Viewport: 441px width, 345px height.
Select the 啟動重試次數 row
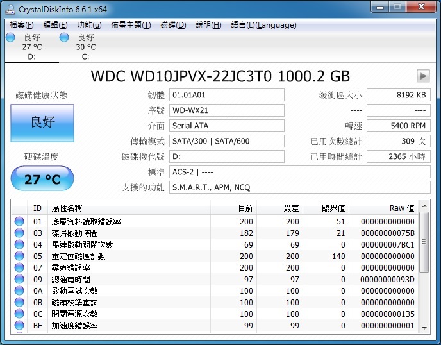click(x=215, y=290)
